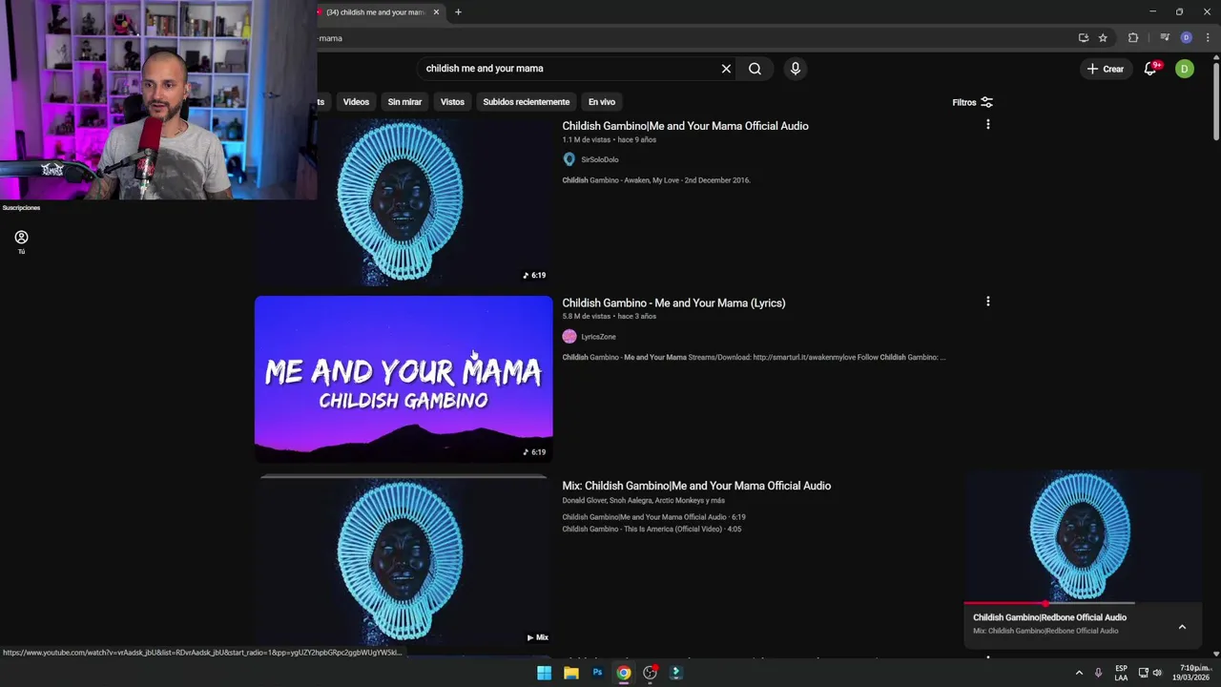This screenshot has height=687, width=1221.
Task: Click the install app icon in address bar
Action: [x=1083, y=38]
